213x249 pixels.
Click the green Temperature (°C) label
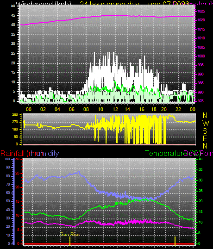pos(173,154)
